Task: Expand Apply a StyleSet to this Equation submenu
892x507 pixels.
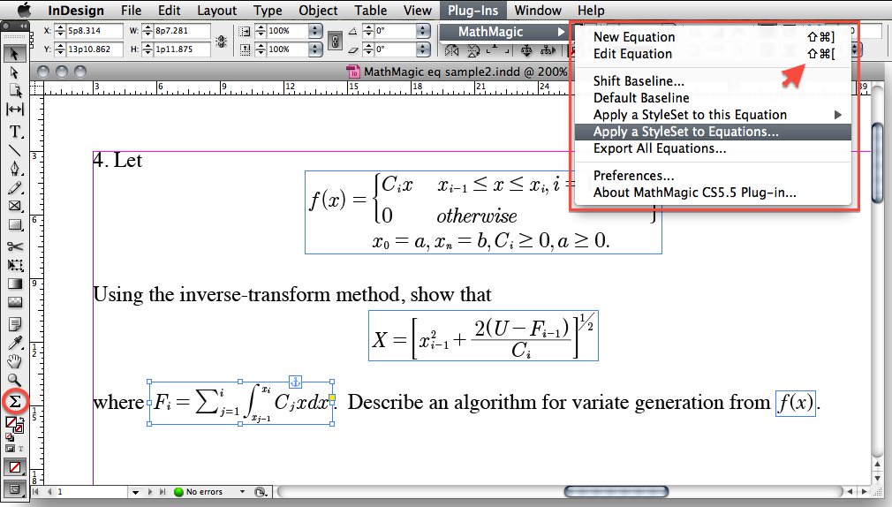Action: [x=714, y=115]
